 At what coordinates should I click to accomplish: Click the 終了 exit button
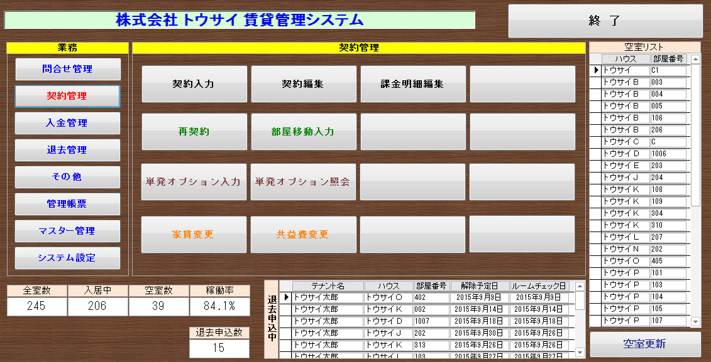(x=605, y=21)
